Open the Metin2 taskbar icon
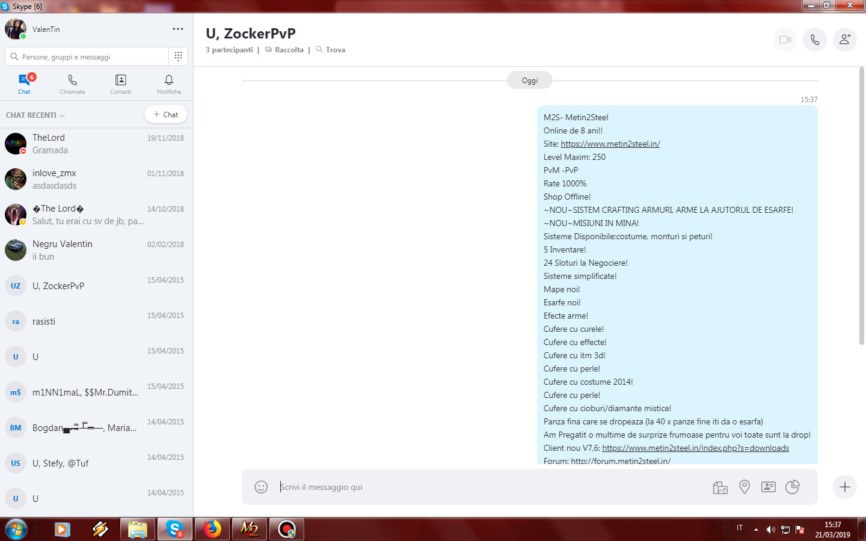866x541 pixels. click(250, 530)
